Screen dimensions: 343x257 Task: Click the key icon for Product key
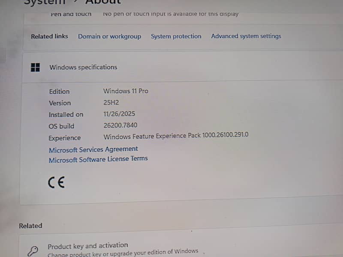click(x=33, y=251)
